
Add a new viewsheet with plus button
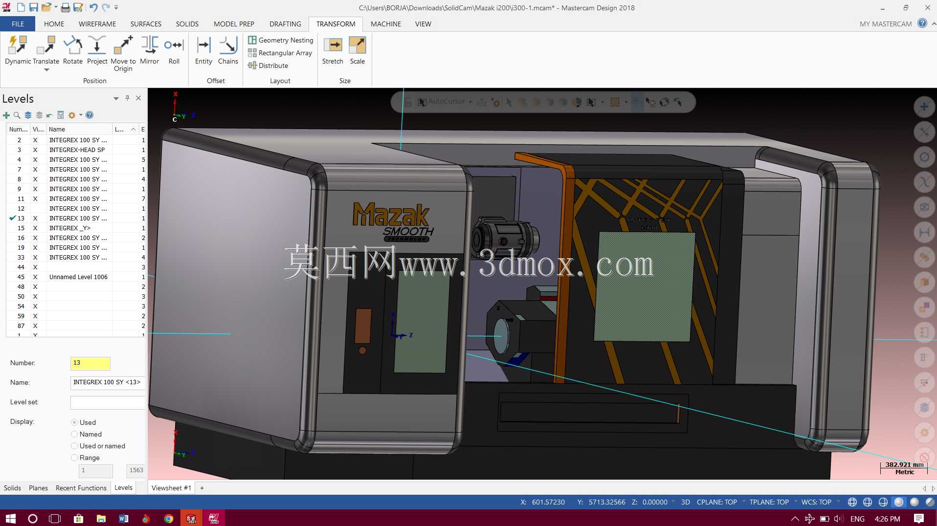[202, 488]
